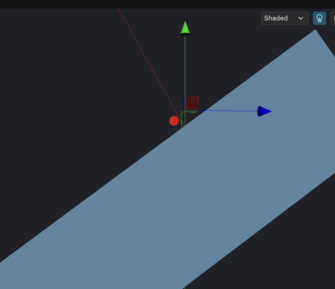
Task: Toggle the scene lighting bulb button
Action: point(320,18)
